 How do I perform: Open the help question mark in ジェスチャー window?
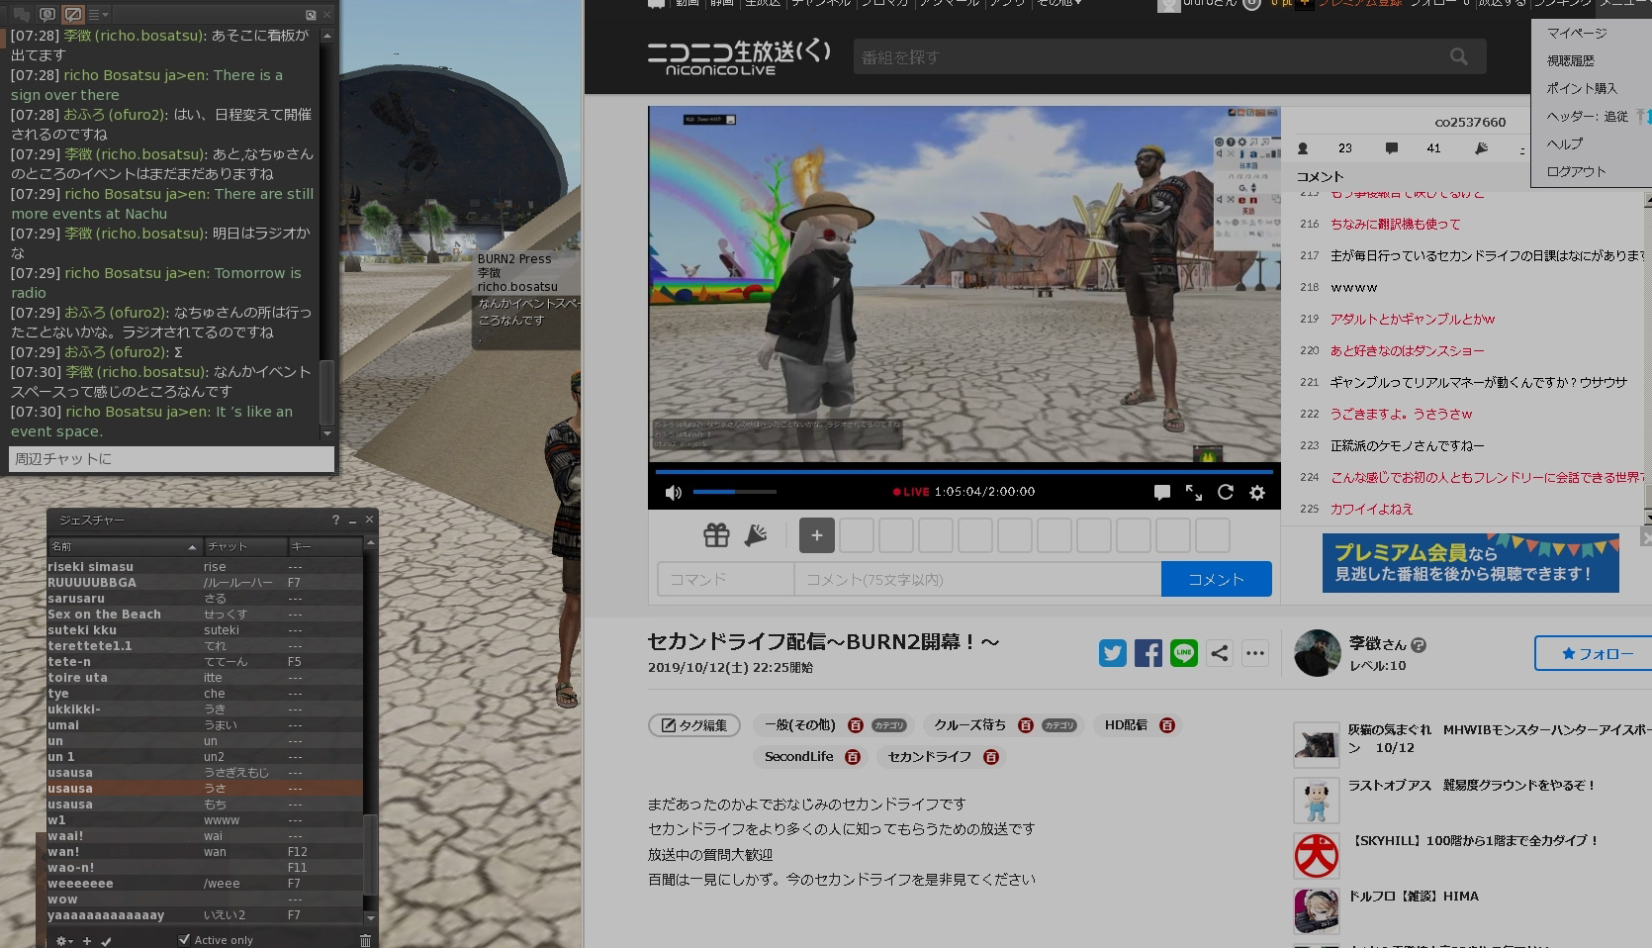pos(335,520)
